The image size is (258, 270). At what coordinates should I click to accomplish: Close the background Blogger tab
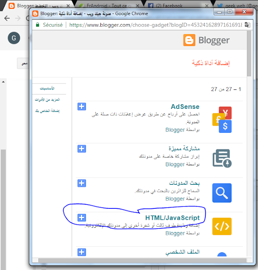(x=68, y=6)
